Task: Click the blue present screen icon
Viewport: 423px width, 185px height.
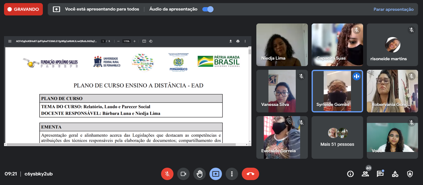Action: [215, 174]
